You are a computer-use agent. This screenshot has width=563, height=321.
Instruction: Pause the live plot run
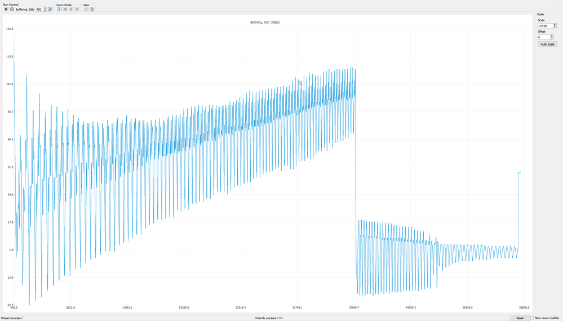pyautogui.click(x=6, y=10)
